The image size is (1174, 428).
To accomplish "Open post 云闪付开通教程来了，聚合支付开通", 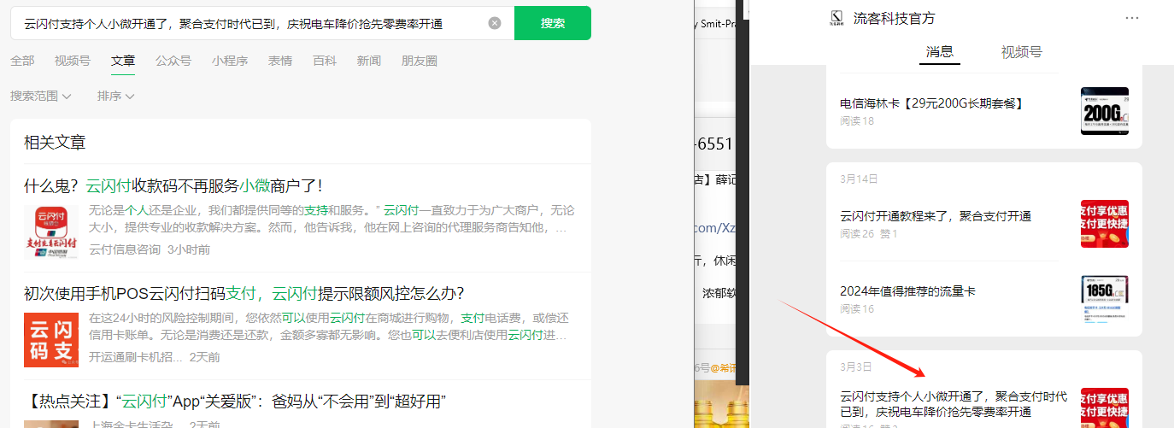I will [936, 216].
